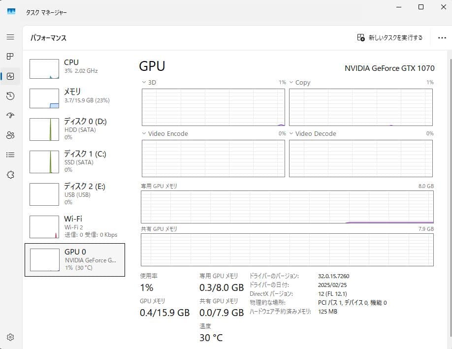The image size is (452, 349).
Task: Open the navigation hamburger menu
Action: coord(10,36)
